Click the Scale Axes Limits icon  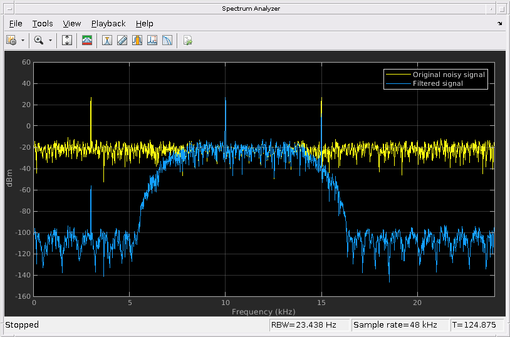click(68, 41)
